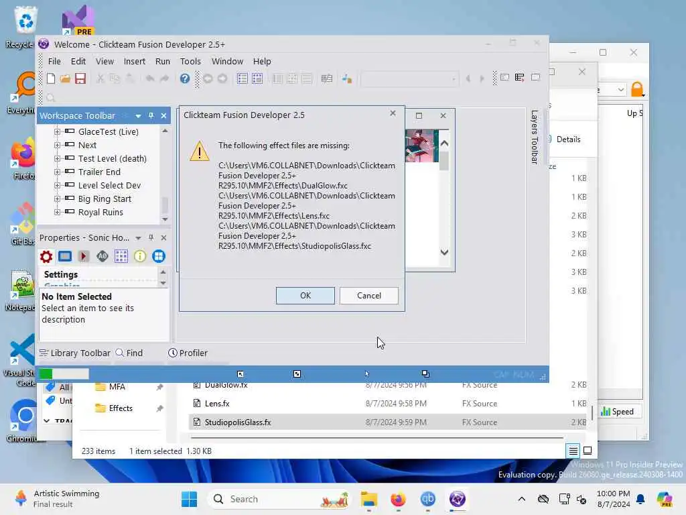
Task: Click the Storyboard Editor toolbar icon
Action: point(242,78)
